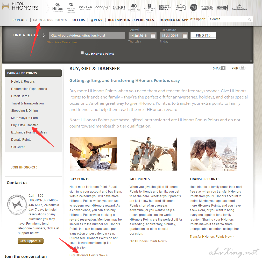
Task: Open the Earn & Use Points menu
Action: click(50, 20)
